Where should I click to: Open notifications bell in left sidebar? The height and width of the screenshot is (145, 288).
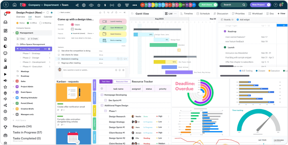5,14
